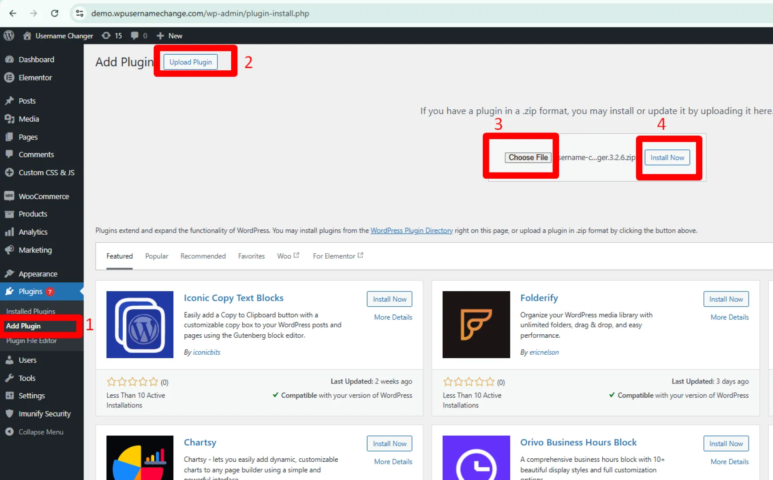The height and width of the screenshot is (480, 773).
Task: Click the Users sidebar icon
Action: [x=9, y=360]
